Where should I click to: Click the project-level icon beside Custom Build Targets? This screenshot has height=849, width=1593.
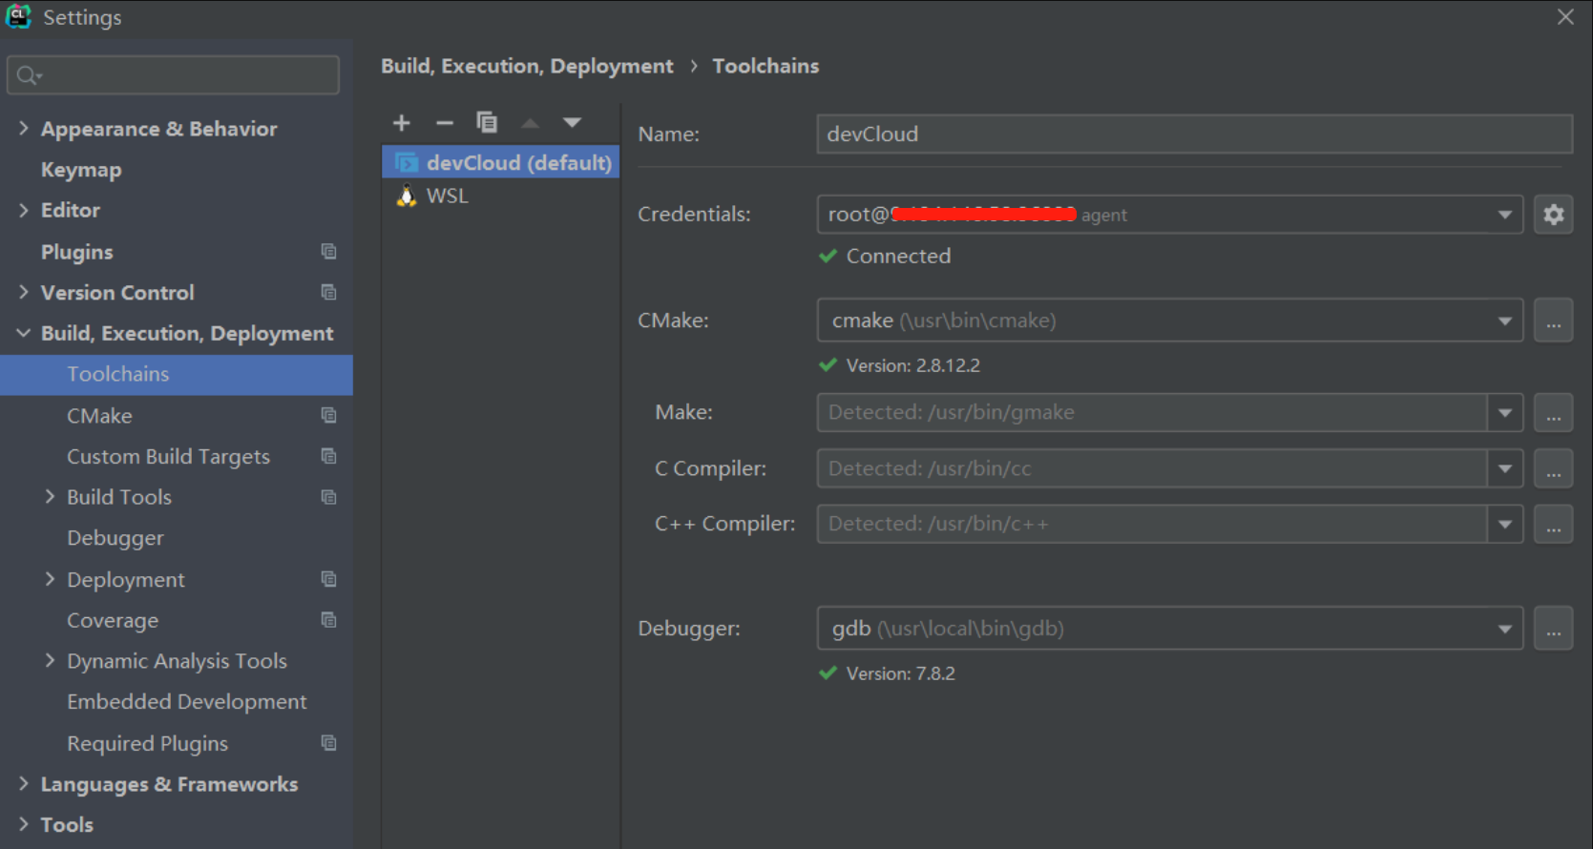[329, 456]
